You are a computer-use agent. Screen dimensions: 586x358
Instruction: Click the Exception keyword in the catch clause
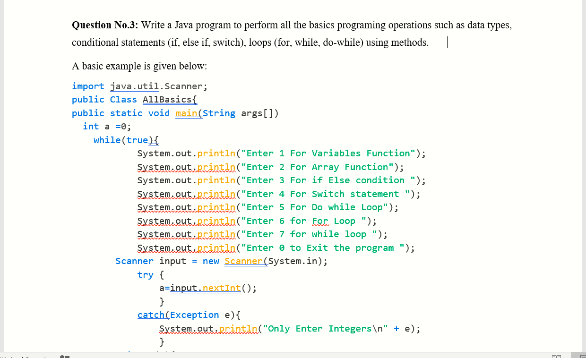194,315
